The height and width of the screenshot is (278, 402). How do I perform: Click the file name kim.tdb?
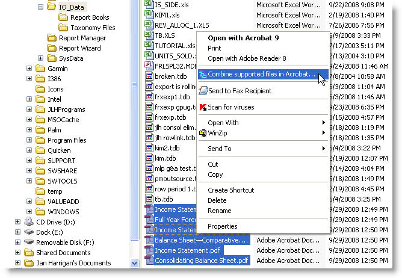[165, 158]
